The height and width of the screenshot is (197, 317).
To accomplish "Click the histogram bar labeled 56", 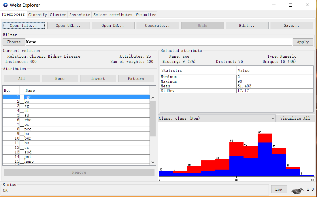I will (279, 162).
